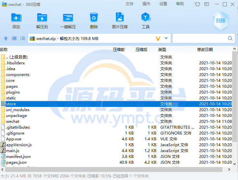Select the .idea folder row
Viewport: 238px width, 180px height.
tap(116, 69)
